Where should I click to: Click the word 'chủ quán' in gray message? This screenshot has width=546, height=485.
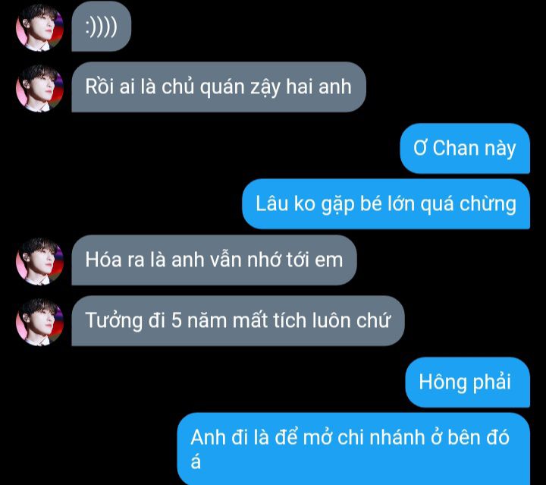203,87
